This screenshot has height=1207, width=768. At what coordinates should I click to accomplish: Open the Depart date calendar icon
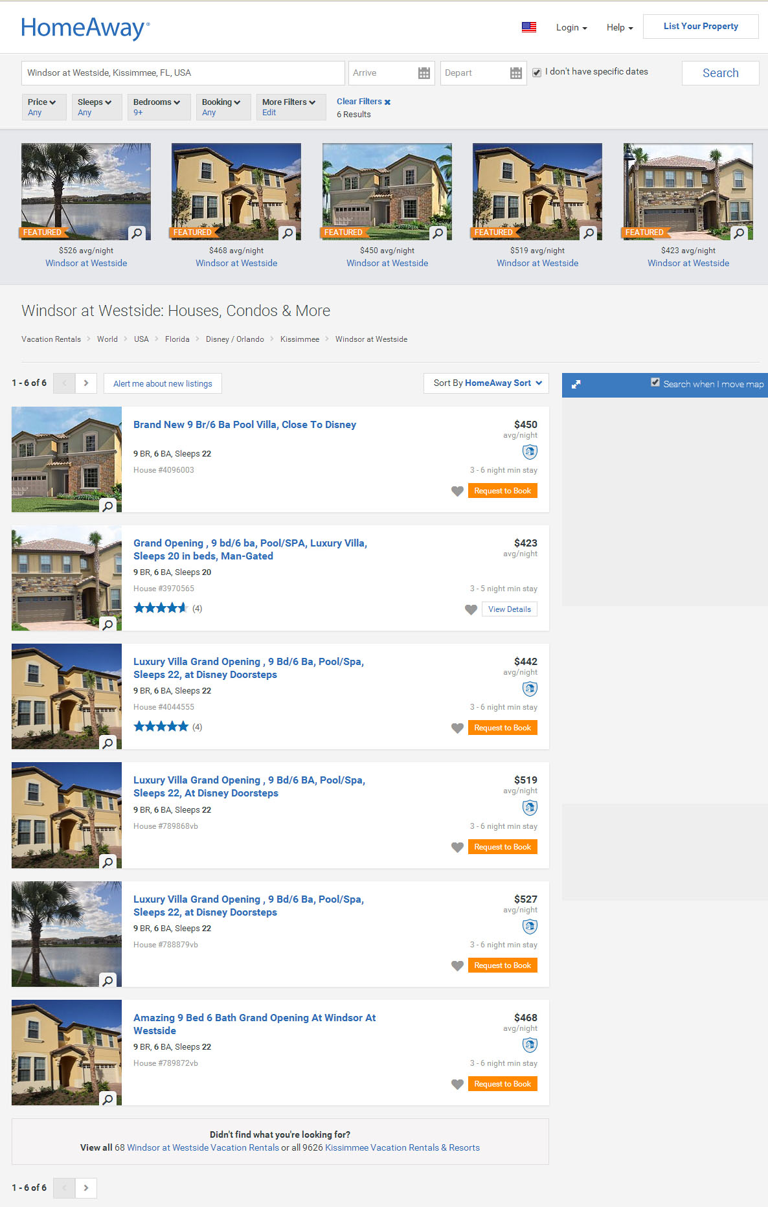(x=516, y=73)
